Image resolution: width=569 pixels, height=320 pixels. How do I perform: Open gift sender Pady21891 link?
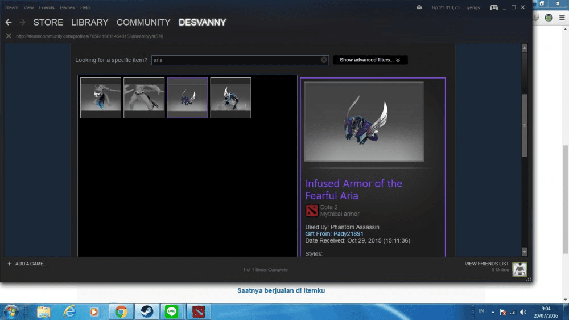point(348,233)
